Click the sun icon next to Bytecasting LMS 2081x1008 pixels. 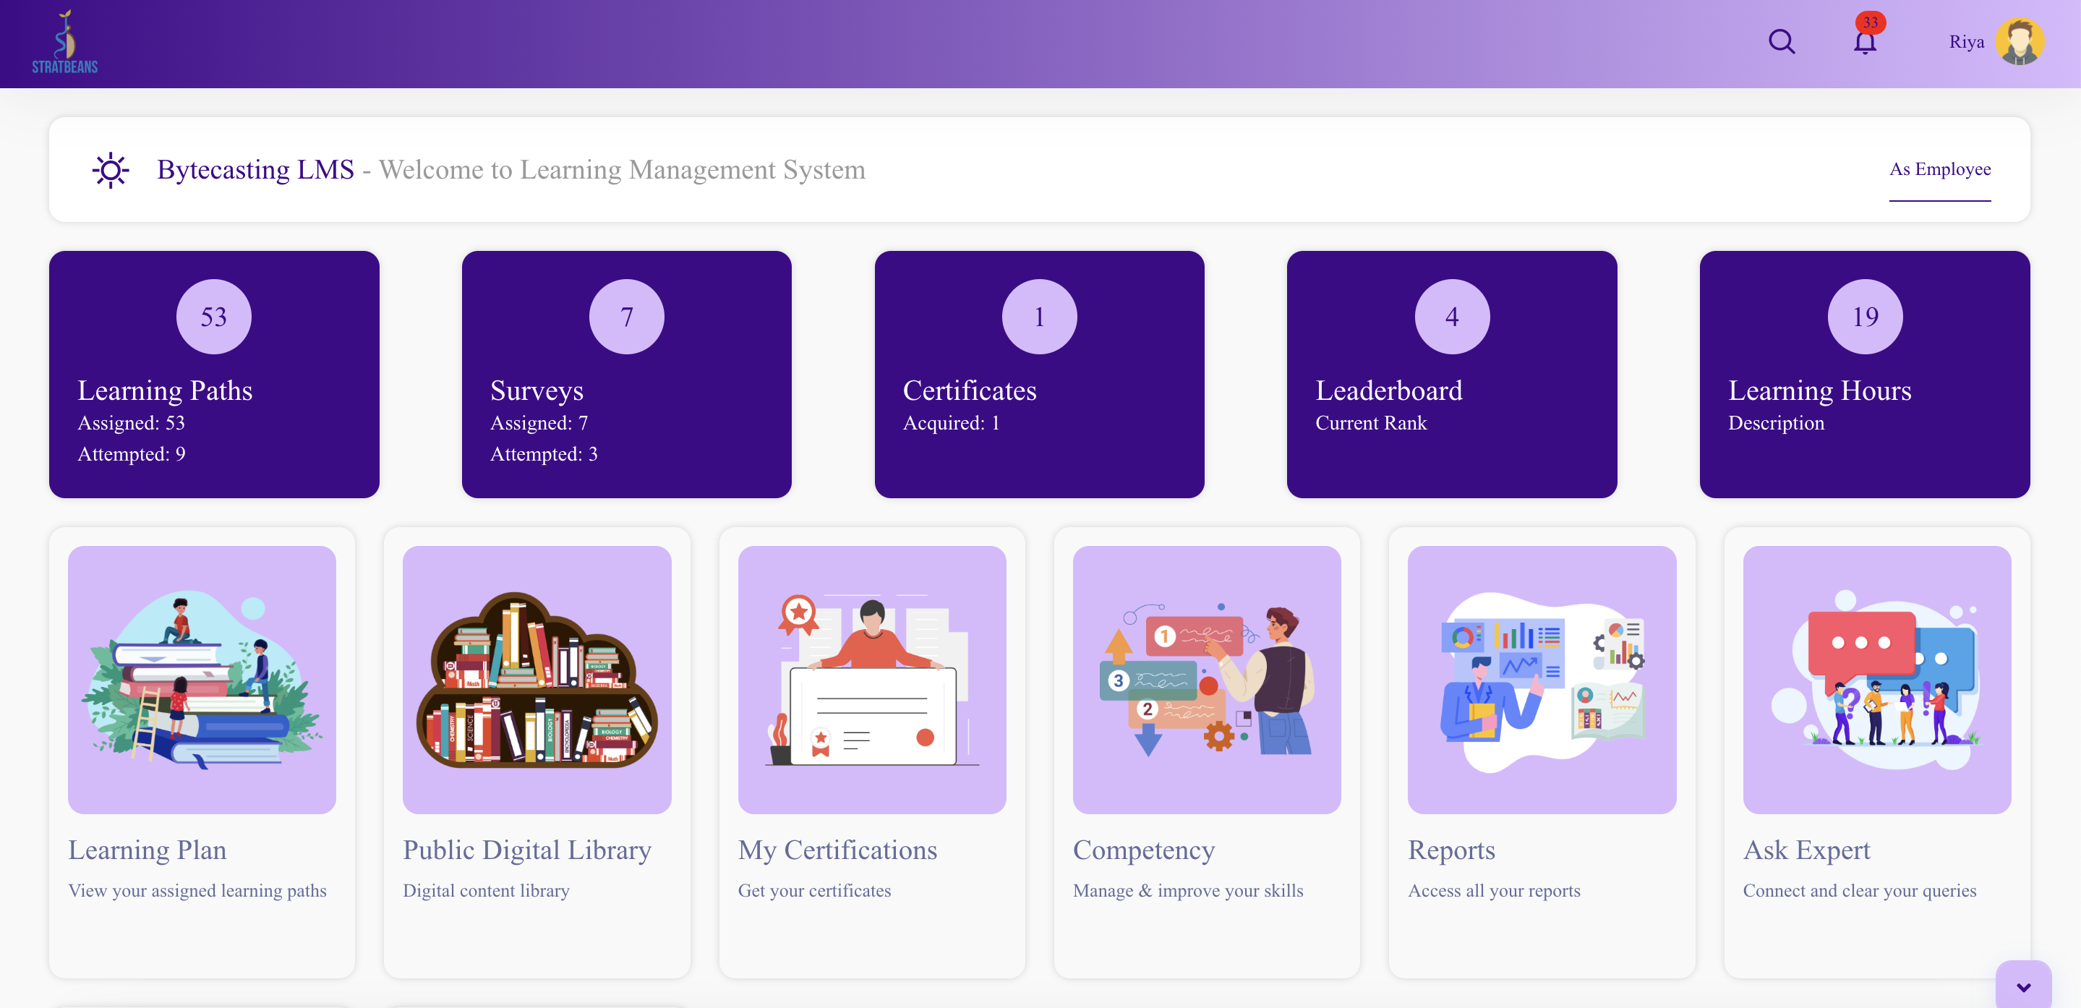tap(110, 170)
